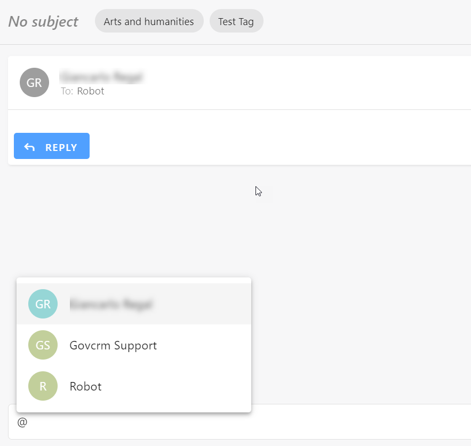Click the empty message body above REPLY
Image resolution: width=471 pixels, height=446 pixels.
[240, 121]
